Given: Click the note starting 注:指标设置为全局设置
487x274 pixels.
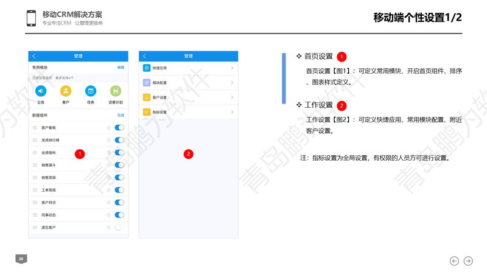Looking at the screenshot, I should click(x=375, y=158).
